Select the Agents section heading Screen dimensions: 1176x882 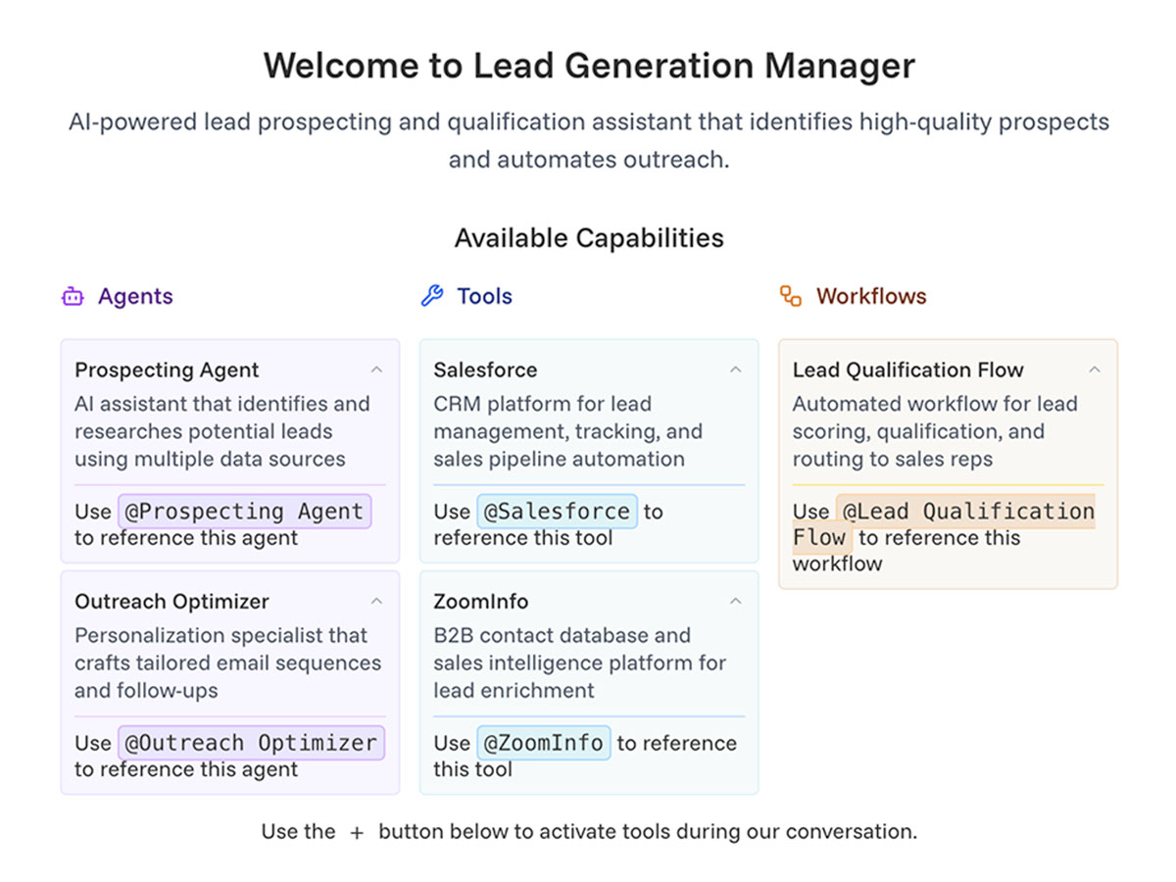[135, 296]
